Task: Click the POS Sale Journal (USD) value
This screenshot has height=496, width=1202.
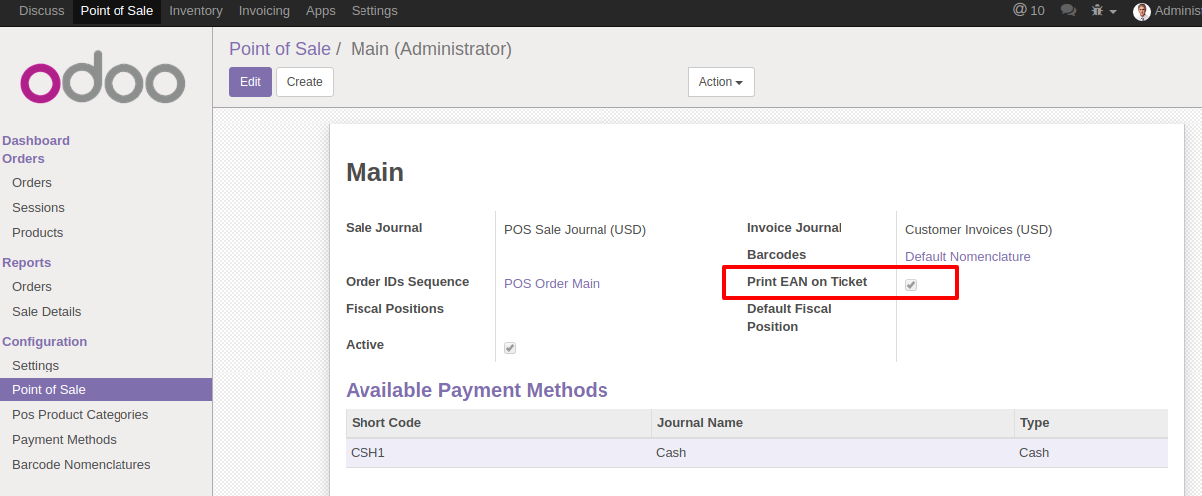Action: click(x=575, y=230)
